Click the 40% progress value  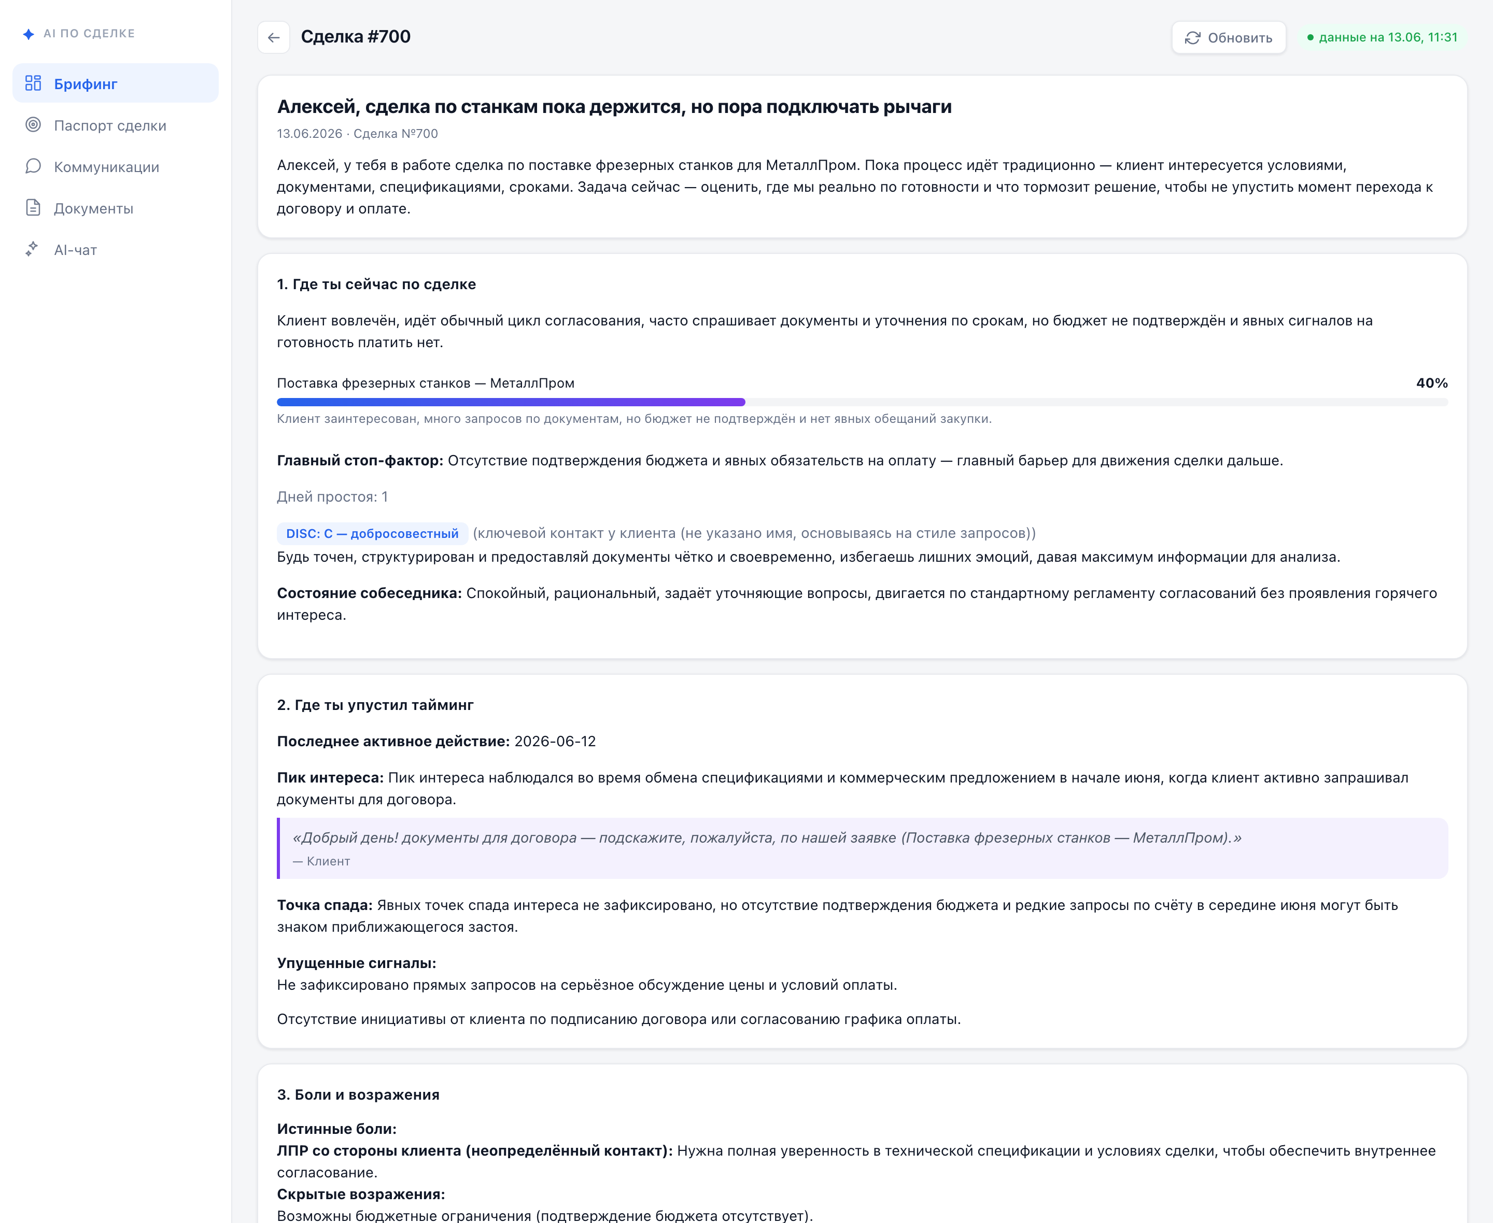[x=1432, y=382]
